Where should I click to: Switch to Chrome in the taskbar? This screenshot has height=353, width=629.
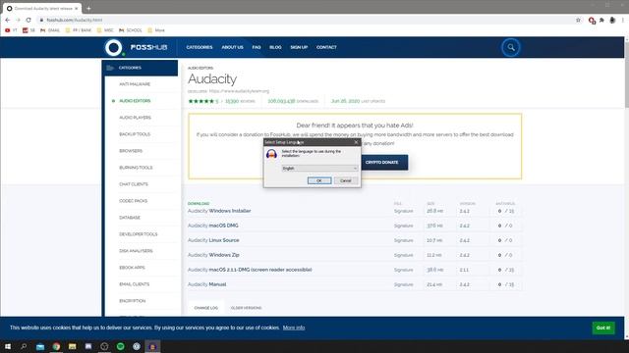point(56,346)
